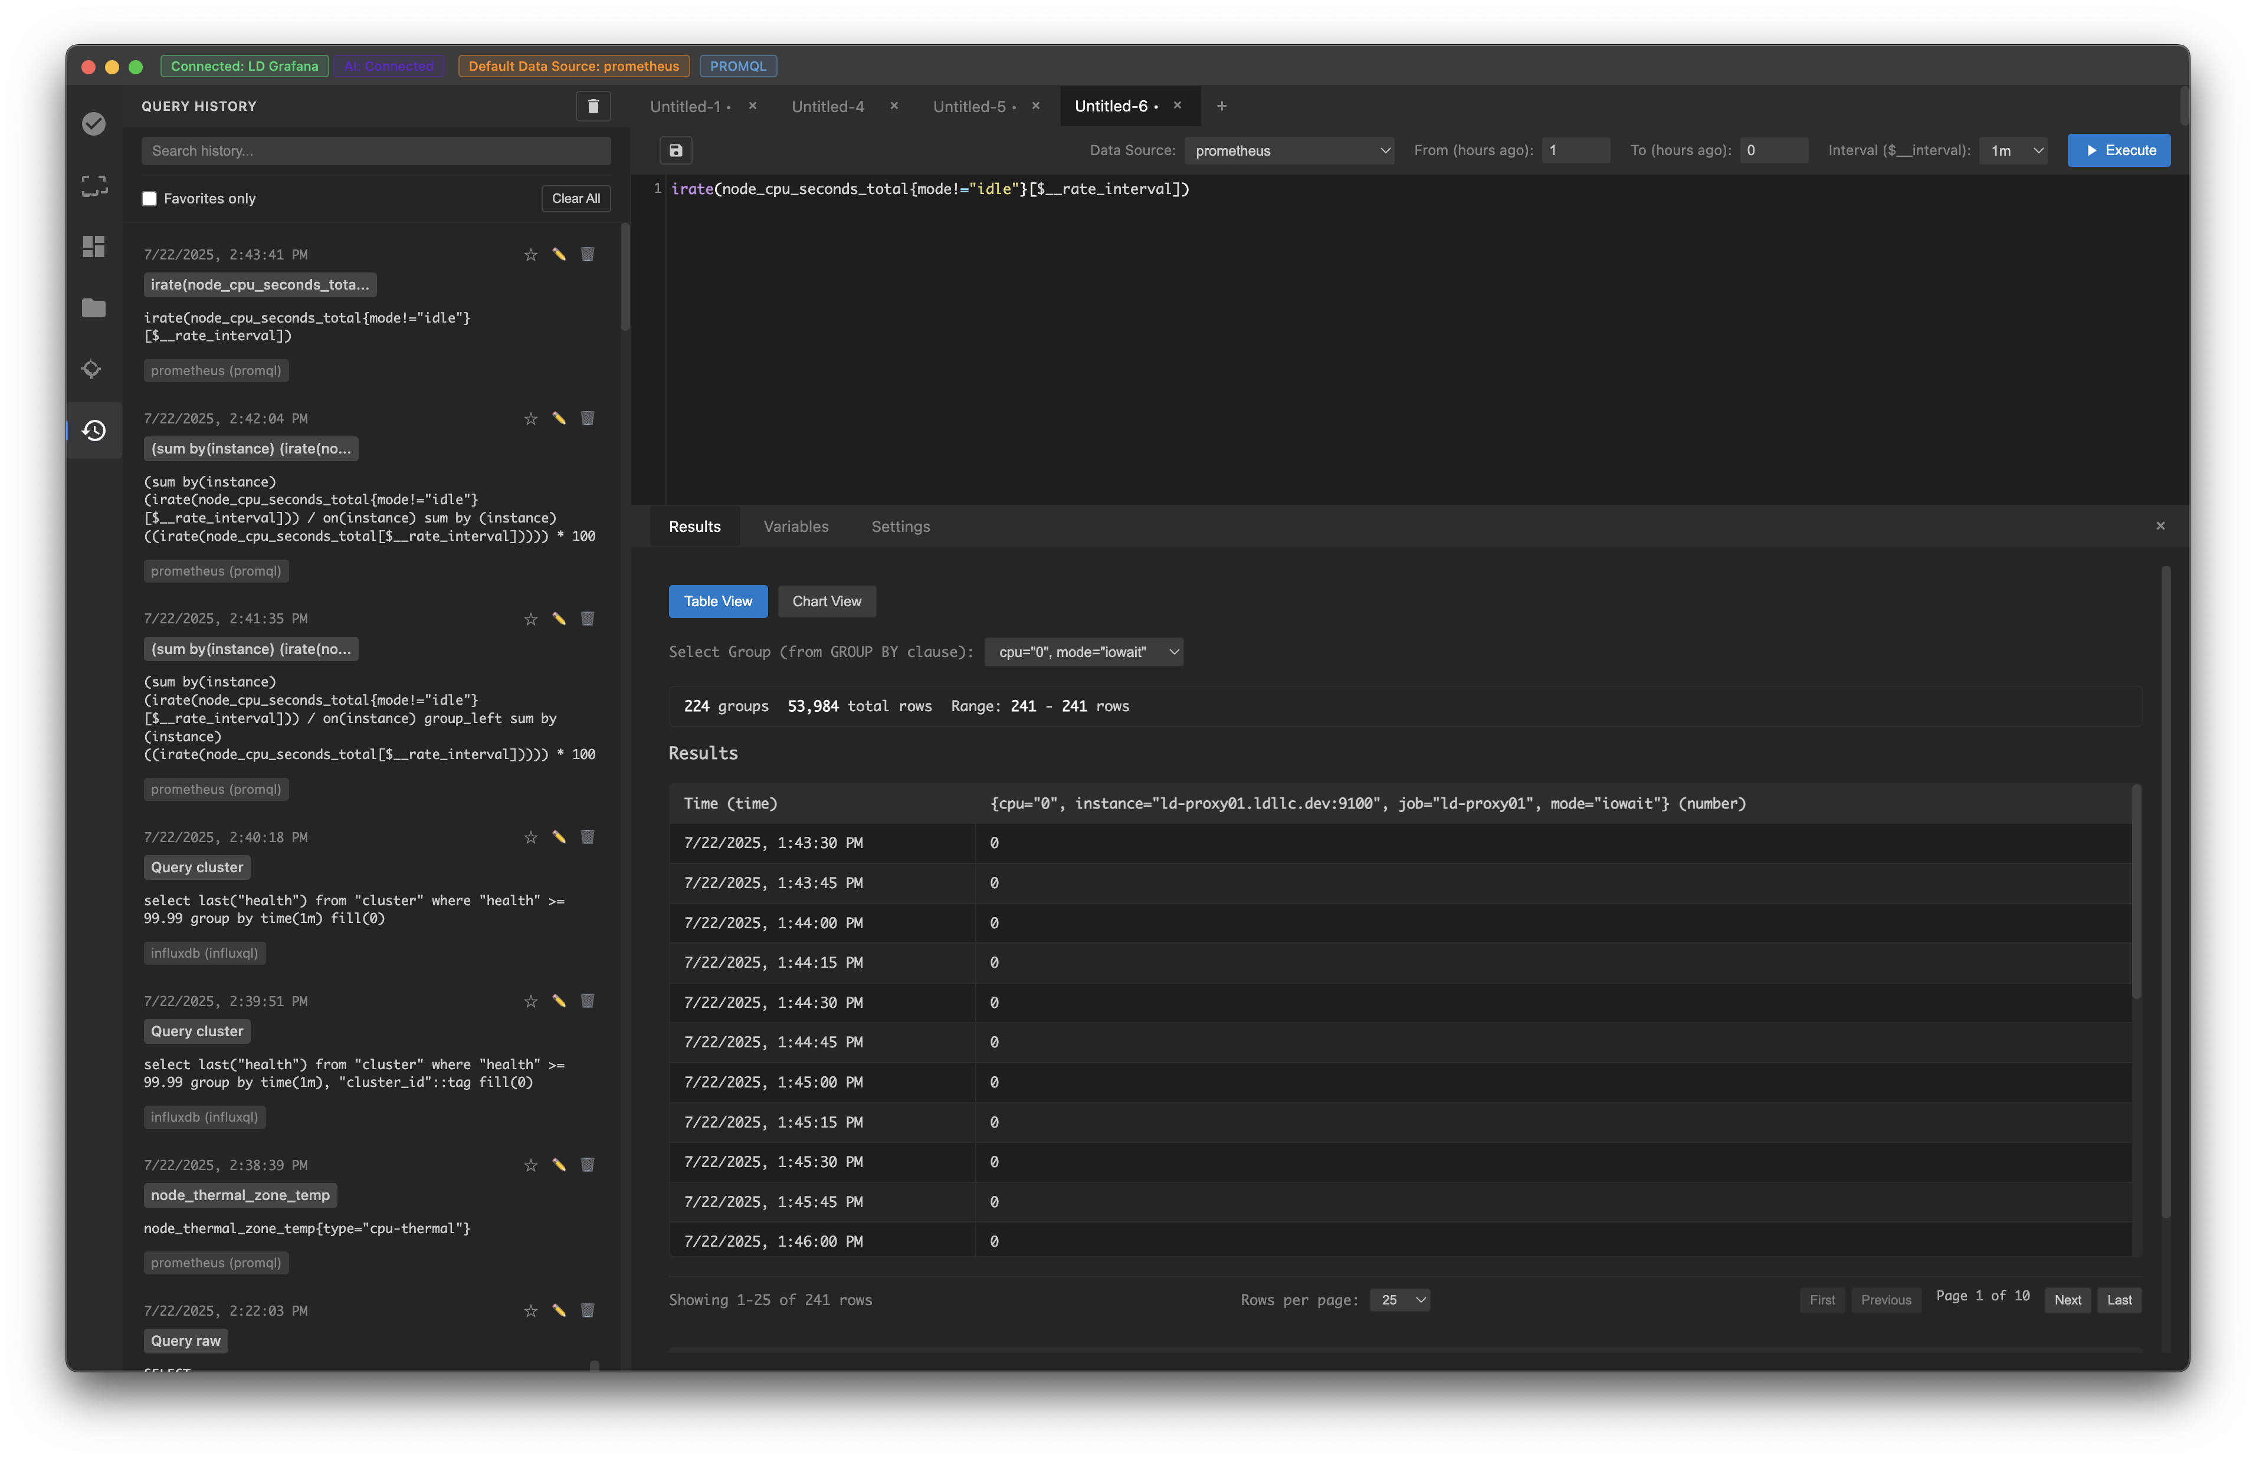Open the Interval 1m dropdown
Image resolution: width=2256 pixels, height=1459 pixels.
[x=2014, y=150]
